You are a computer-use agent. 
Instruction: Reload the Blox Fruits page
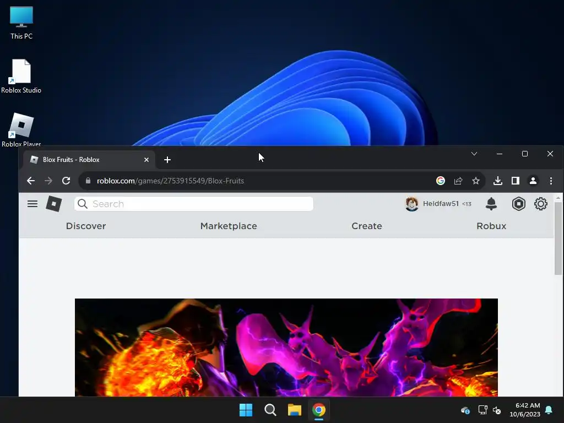(x=66, y=181)
